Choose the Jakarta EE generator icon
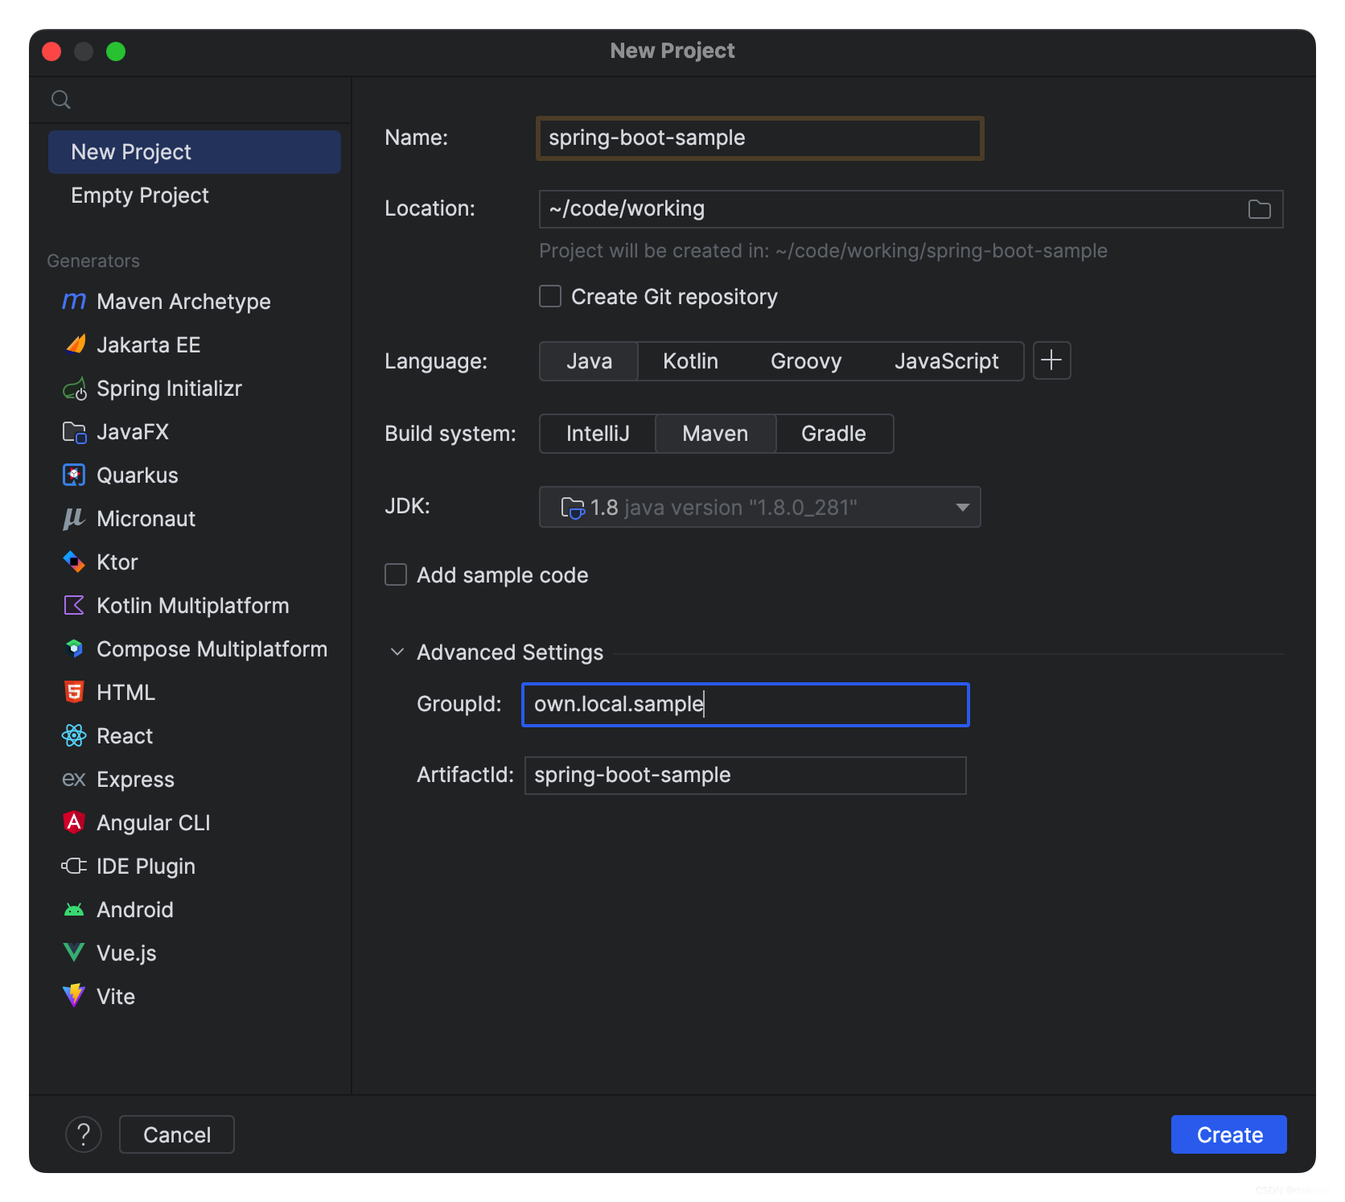This screenshot has width=1345, height=1202. (74, 345)
